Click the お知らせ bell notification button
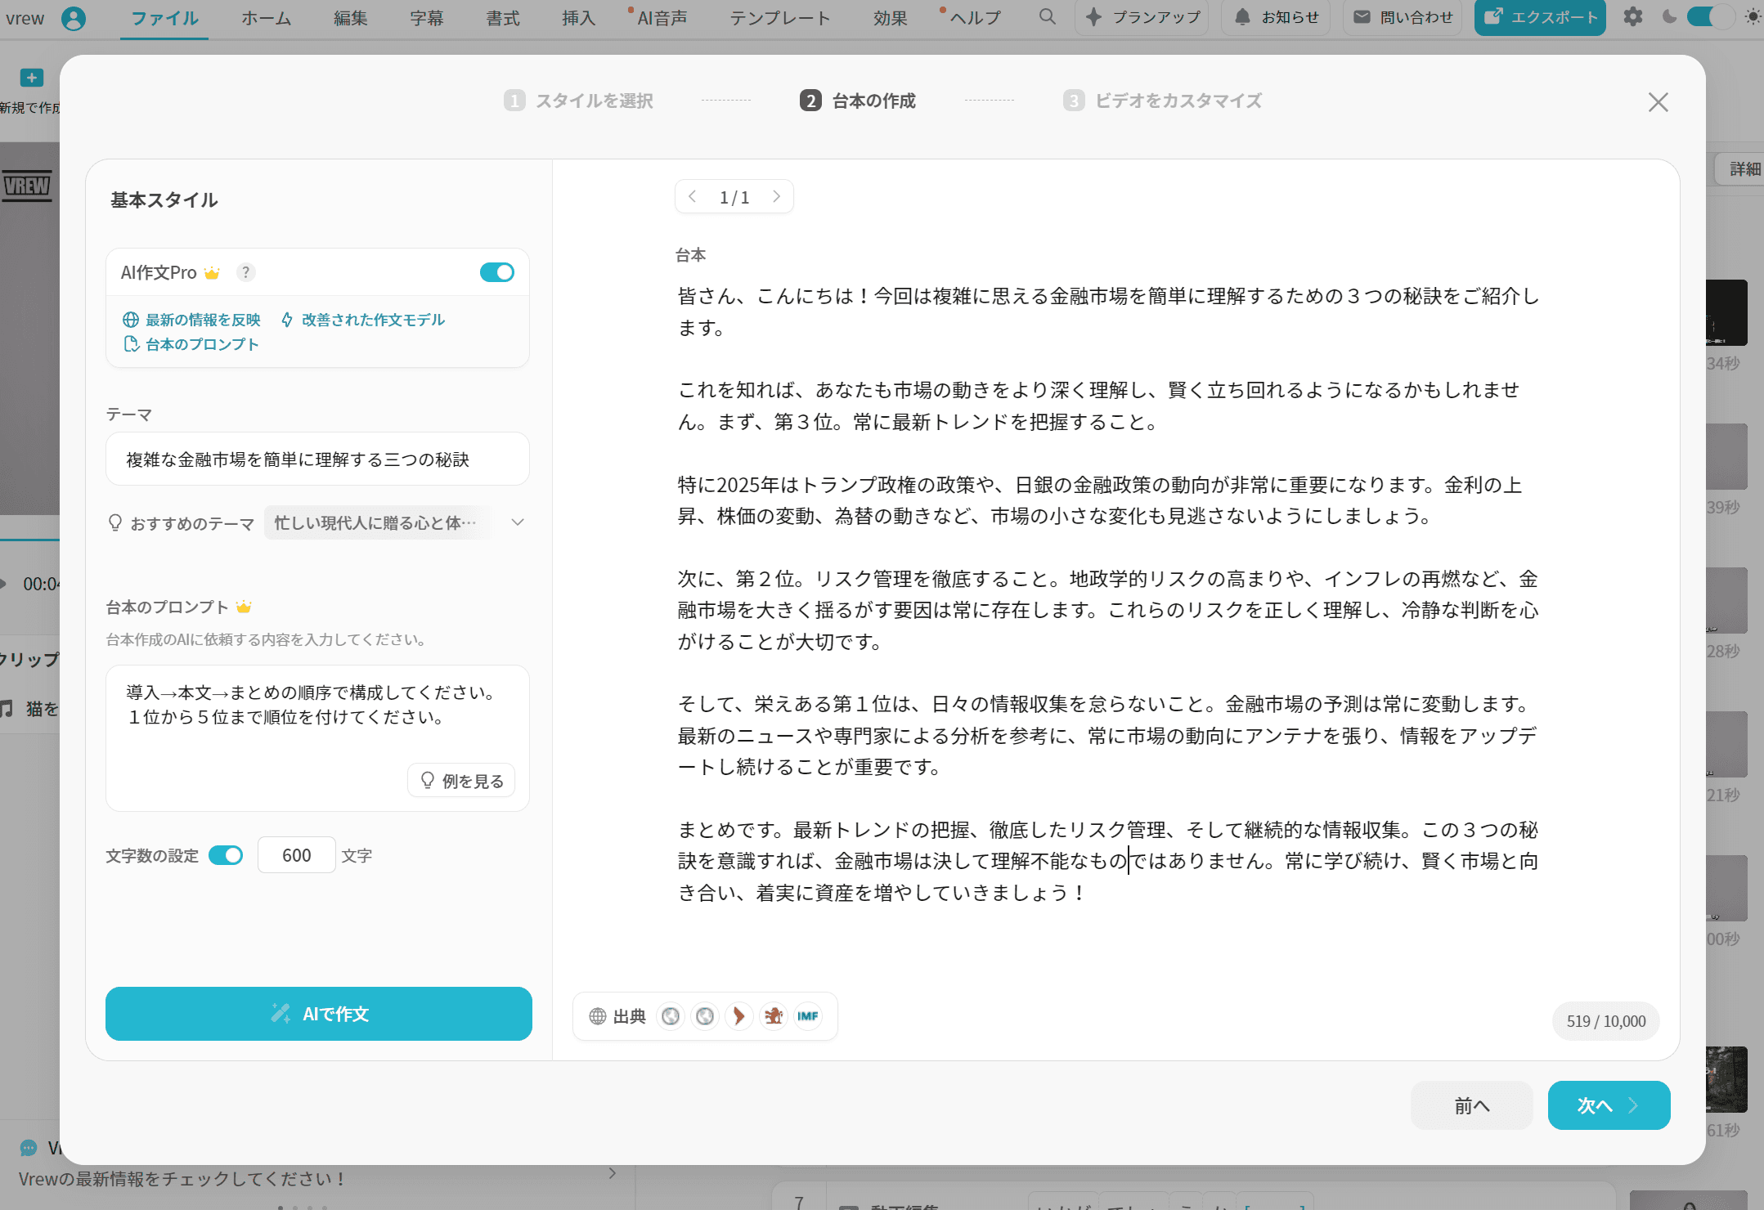 1276,17
